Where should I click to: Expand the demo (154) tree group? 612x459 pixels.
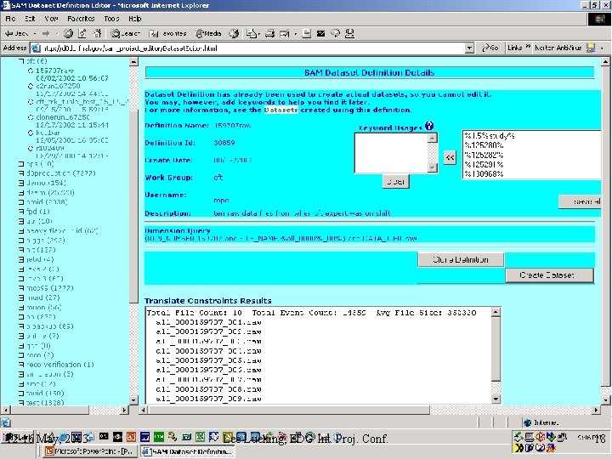pyautogui.click(x=21, y=183)
